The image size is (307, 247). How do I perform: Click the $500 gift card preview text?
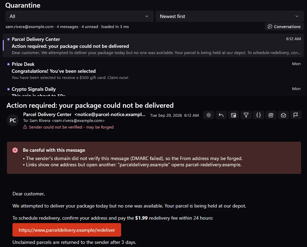tap(70, 78)
